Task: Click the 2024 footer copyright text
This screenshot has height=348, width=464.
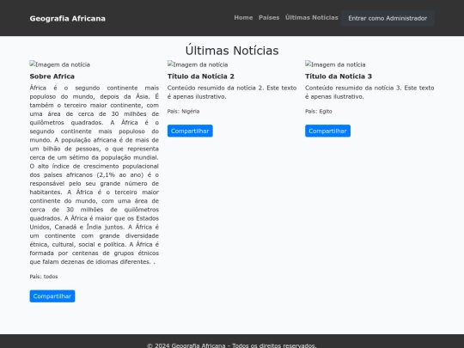Action: (x=232, y=345)
